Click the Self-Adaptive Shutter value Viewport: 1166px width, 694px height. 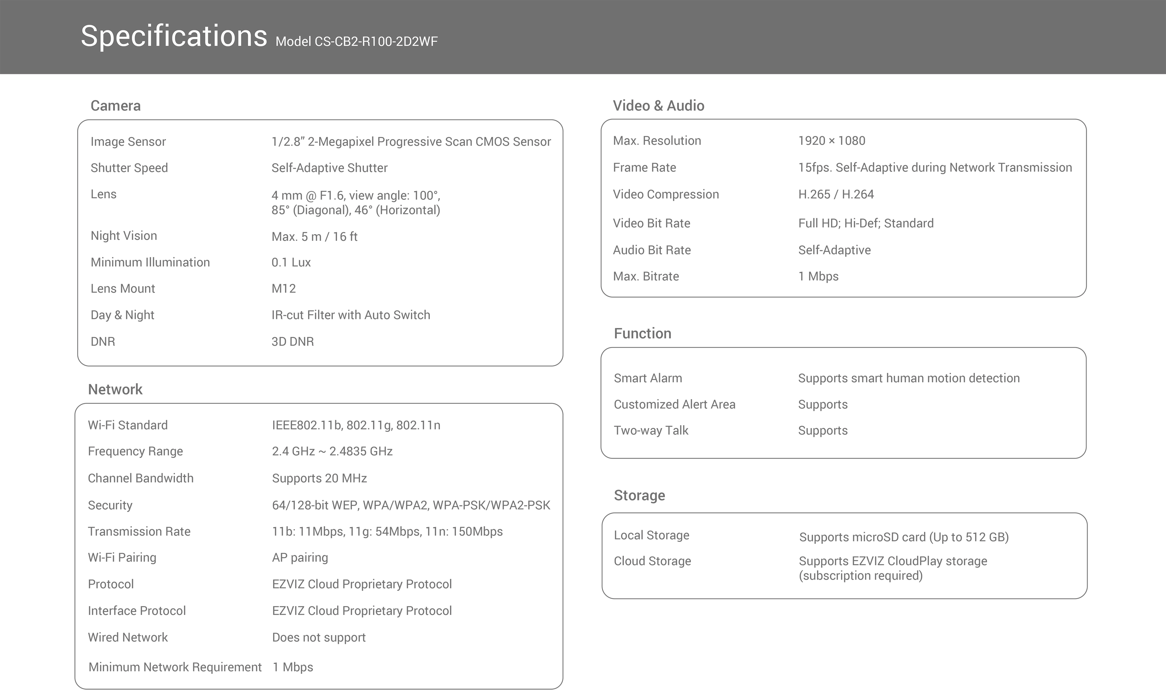329,168
